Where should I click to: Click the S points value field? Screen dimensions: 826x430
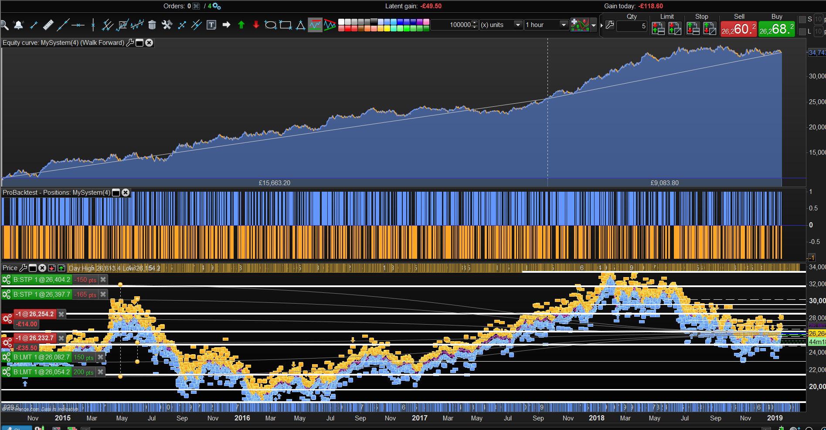pos(818,20)
